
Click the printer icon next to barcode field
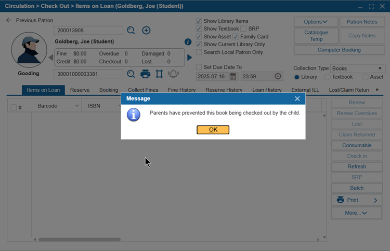[145, 74]
